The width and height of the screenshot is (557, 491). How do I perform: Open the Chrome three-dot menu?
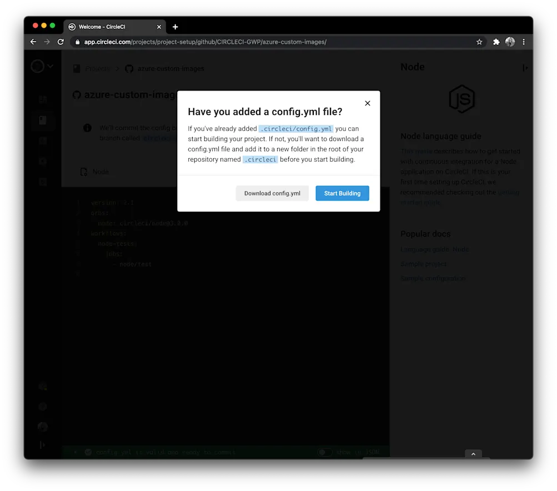(524, 42)
